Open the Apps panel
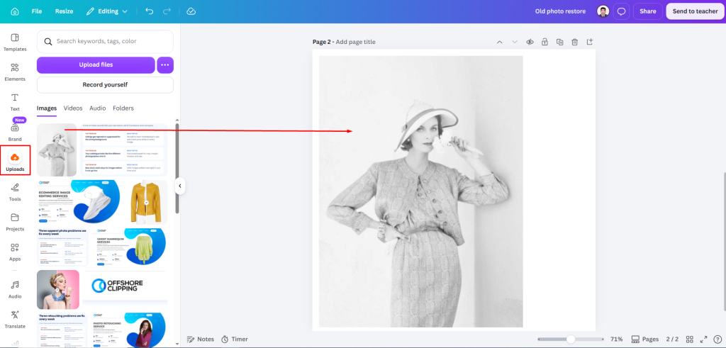 15,252
